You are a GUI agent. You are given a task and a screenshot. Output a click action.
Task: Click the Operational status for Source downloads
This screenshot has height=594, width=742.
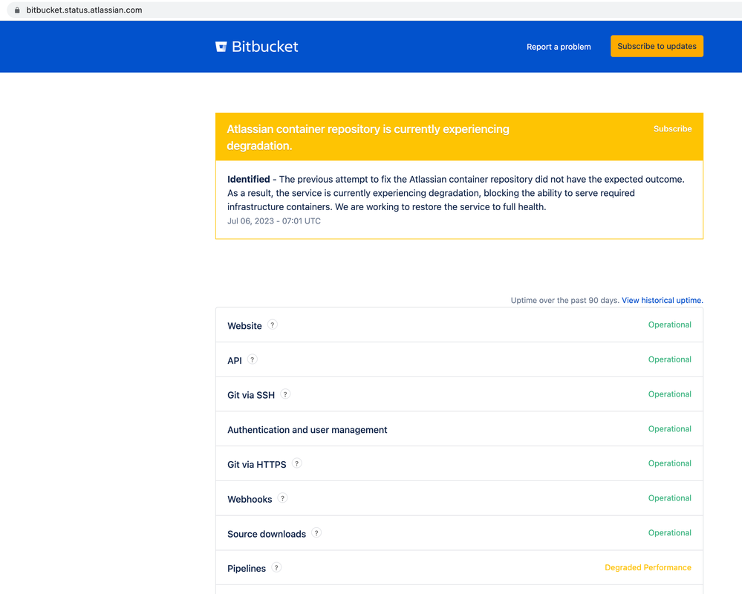[x=670, y=533]
